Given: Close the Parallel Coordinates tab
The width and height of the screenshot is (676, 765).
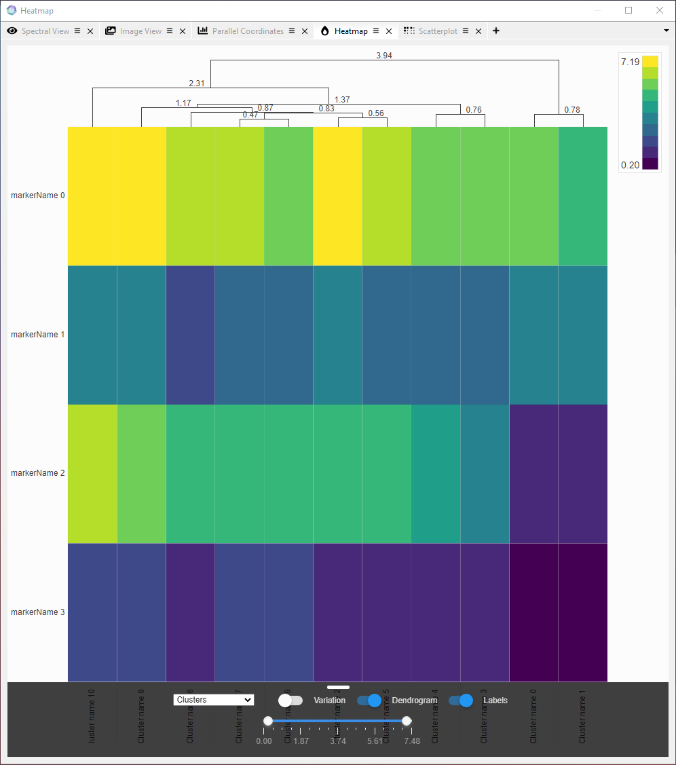Looking at the screenshot, I should coord(305,31).
